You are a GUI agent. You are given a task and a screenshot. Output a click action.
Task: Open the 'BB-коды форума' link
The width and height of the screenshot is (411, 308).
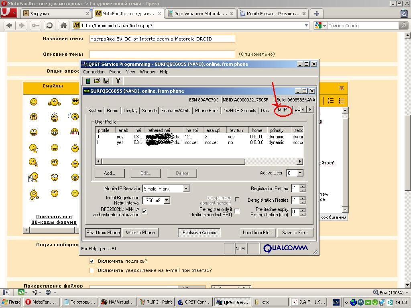54,222
